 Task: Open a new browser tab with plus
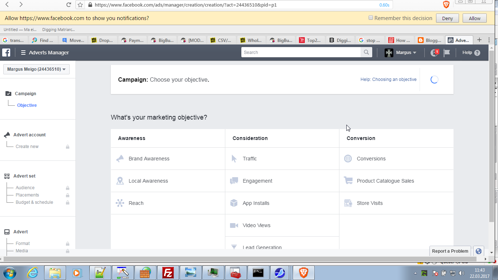[479, 40]
